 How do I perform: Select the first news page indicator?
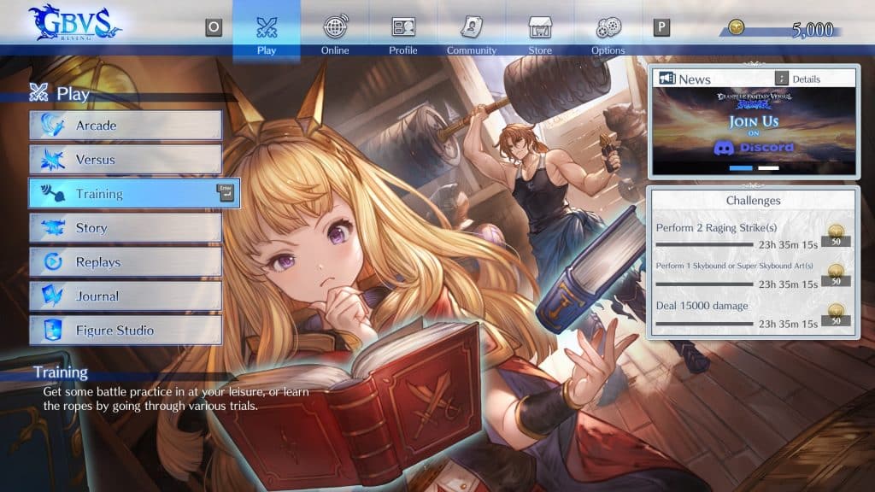click(x=741, y=168)
